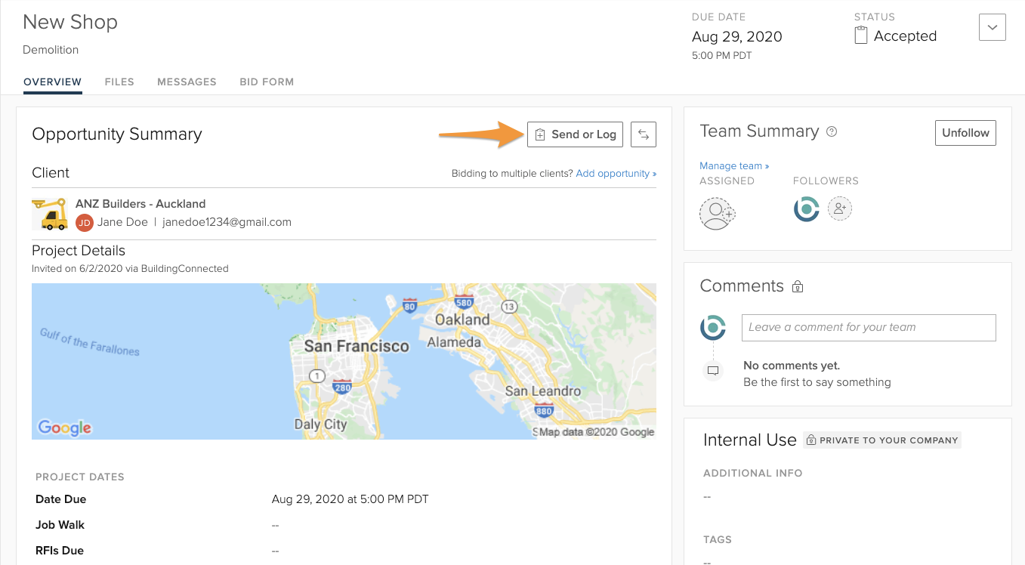Click the teal follower avatar in Team Summary
Viewport: 1025px width, 565px height.
tap(806, 208)
